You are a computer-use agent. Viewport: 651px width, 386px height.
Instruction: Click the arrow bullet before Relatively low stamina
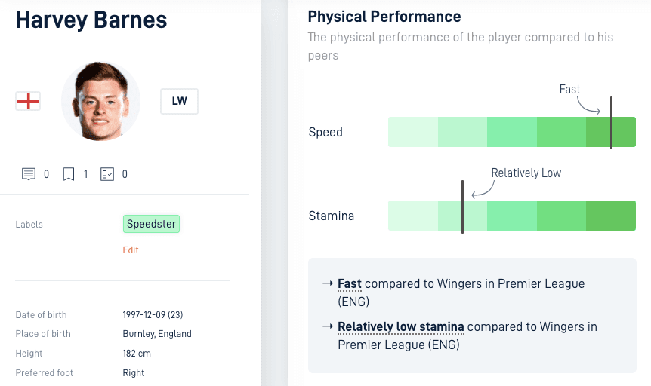click(328, 326)
